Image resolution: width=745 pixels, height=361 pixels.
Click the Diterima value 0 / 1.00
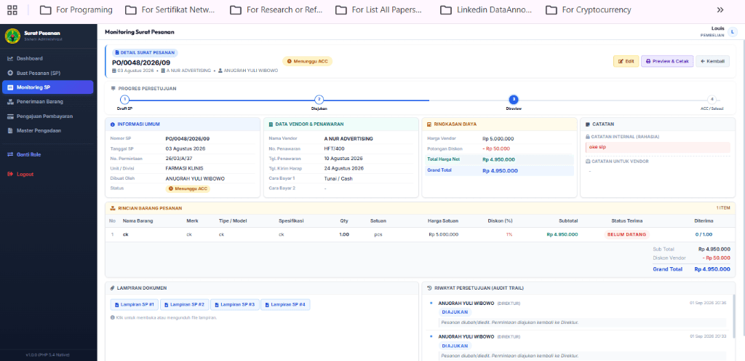pos(704,234)
